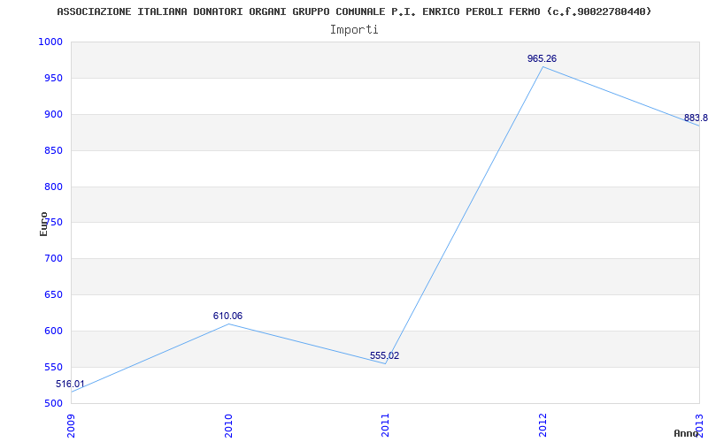Click the chart title with c.f.90022780440
708x442 pixels.
(x=355, y=11)
